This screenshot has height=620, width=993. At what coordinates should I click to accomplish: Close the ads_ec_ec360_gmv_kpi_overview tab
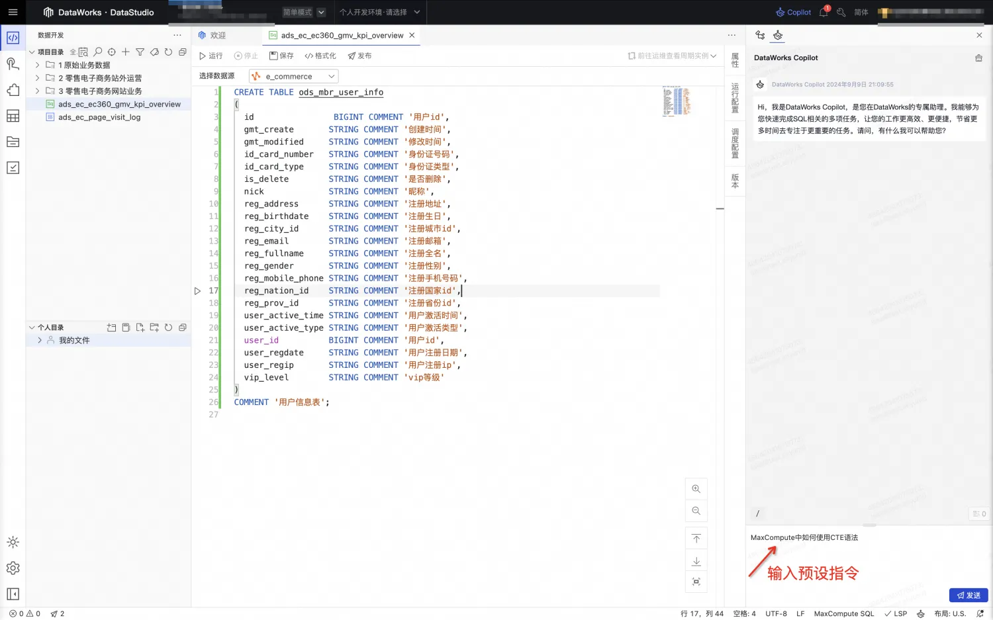[412, 35]
